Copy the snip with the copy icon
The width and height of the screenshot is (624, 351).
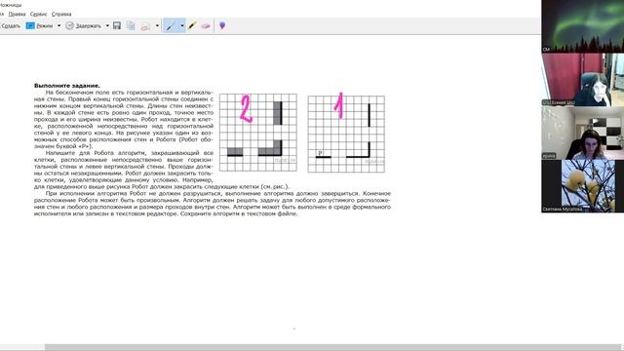point(131,26)
